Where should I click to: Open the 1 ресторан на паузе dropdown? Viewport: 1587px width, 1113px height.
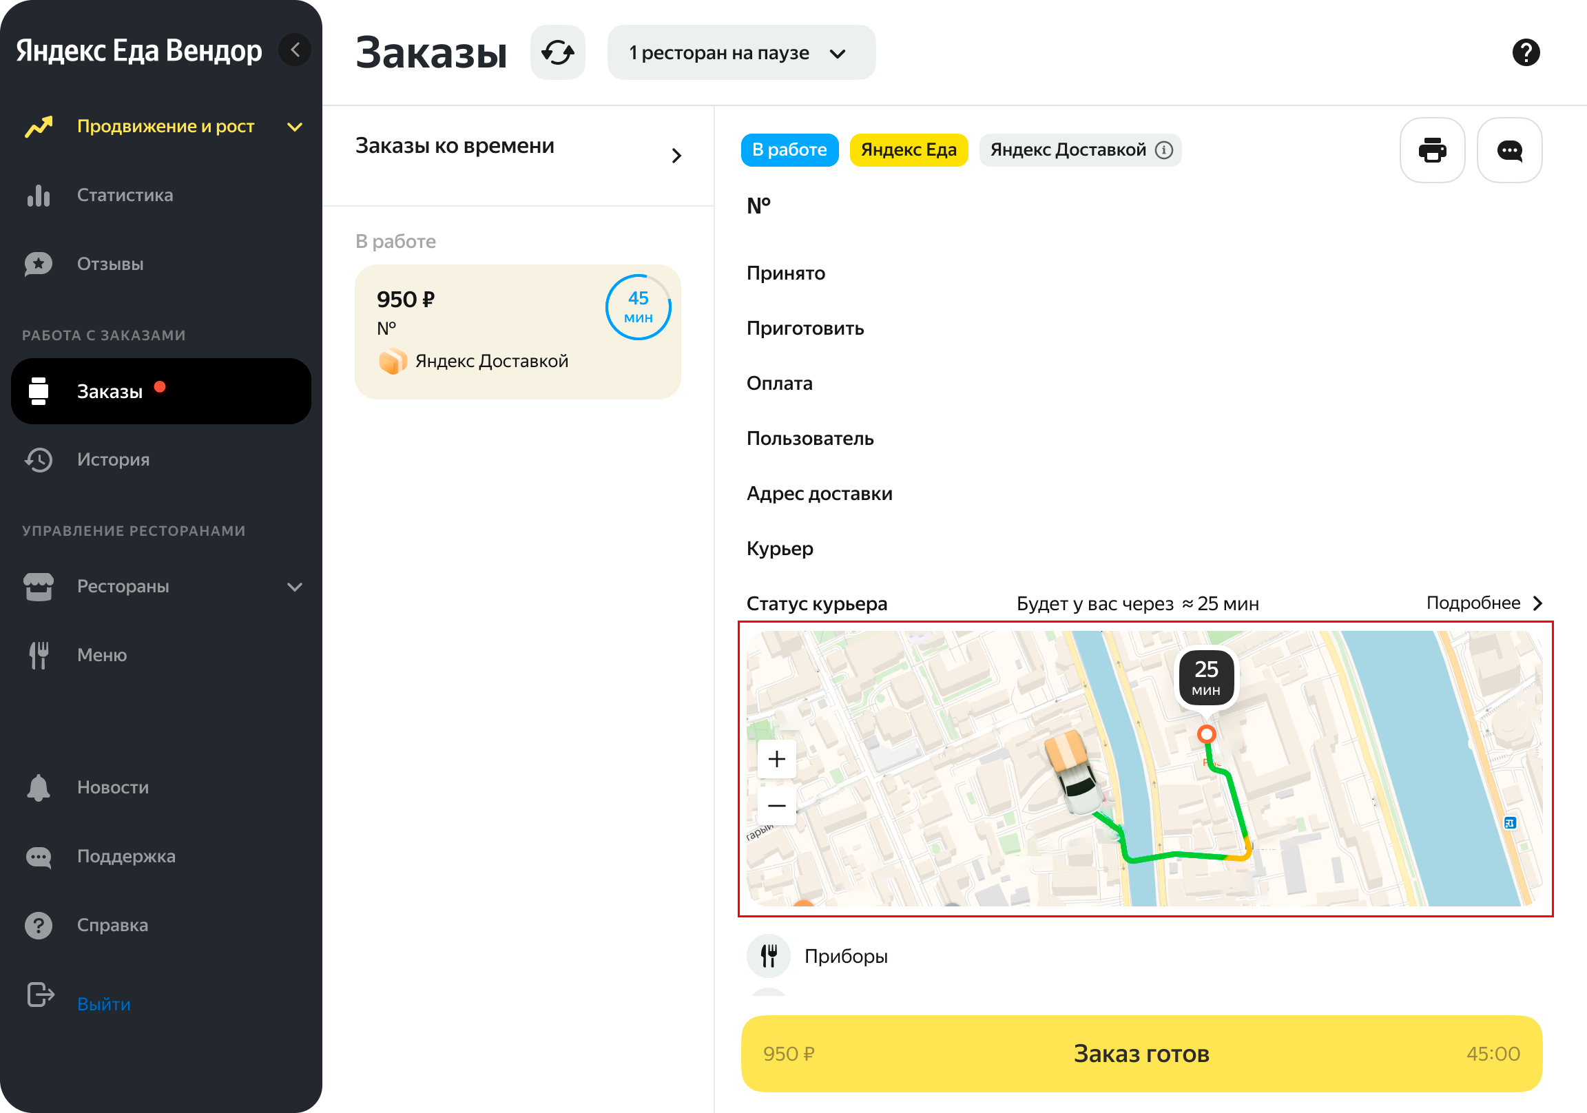741,52
